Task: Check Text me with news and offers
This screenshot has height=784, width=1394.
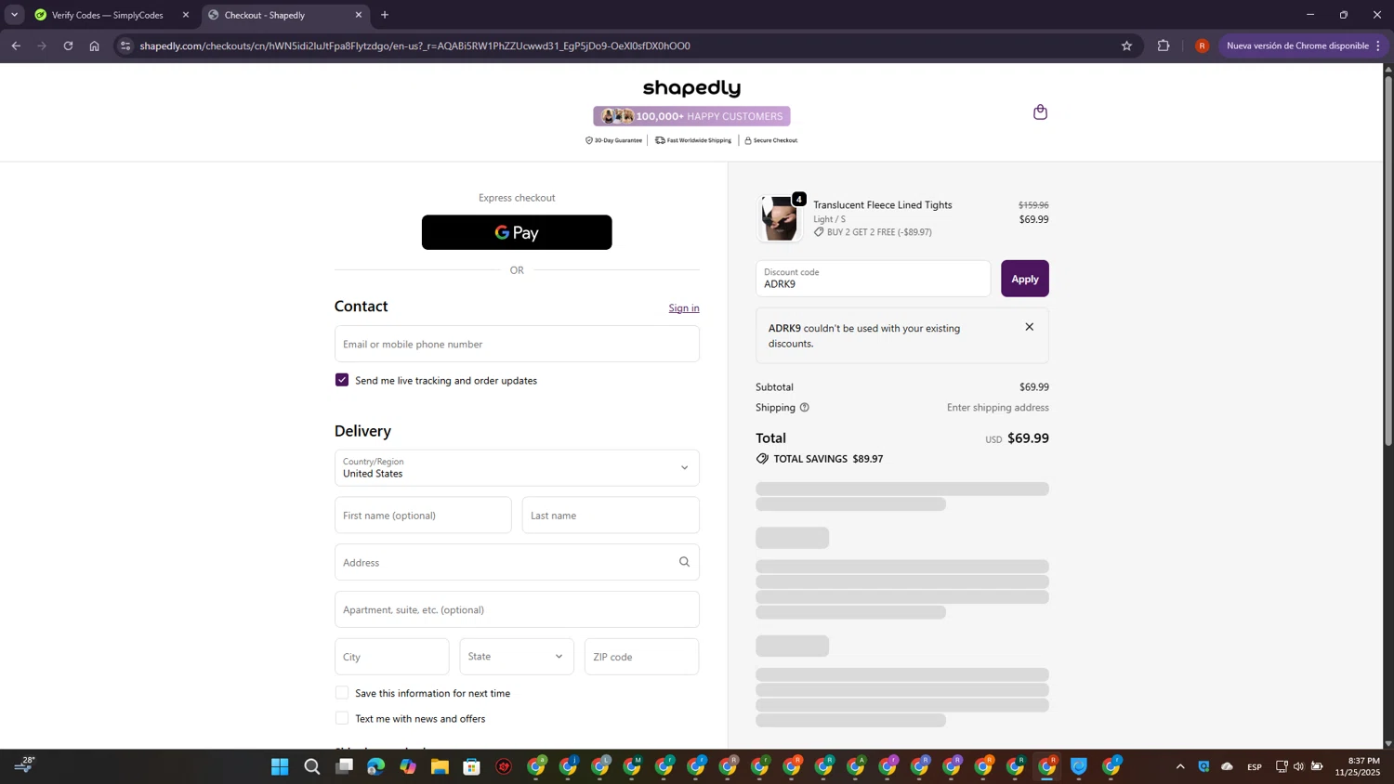Action: pos(342,718)
